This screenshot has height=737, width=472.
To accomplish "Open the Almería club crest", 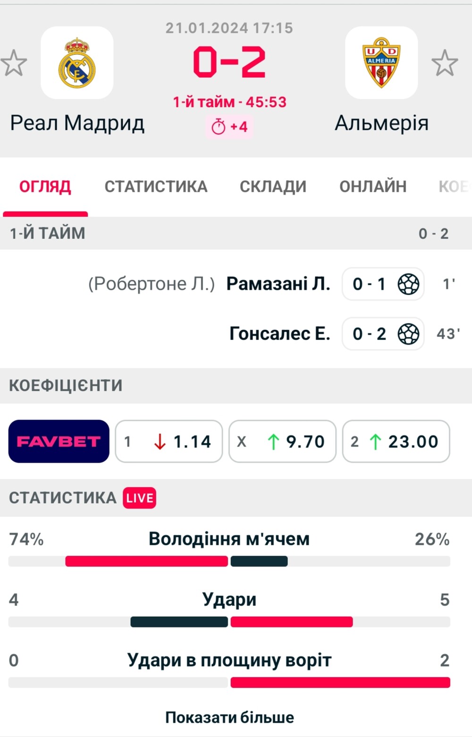I will pyautogui.click(x=381, y=62).
